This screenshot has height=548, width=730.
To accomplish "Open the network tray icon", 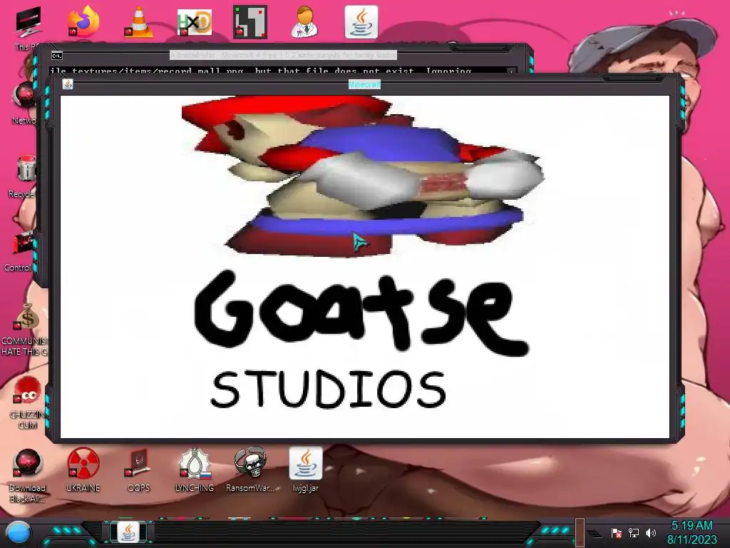I will (634, 532).
